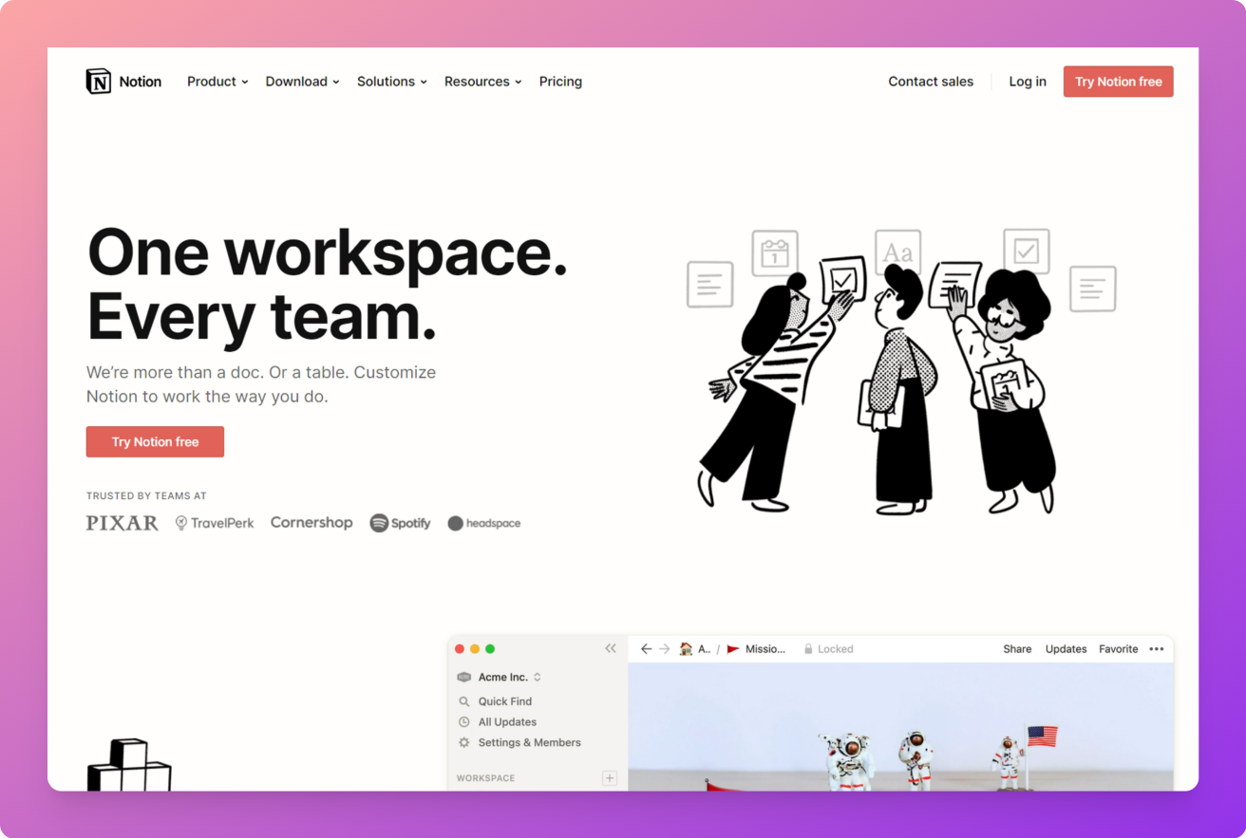Open Quick Find in the sidebar
1246x838 pixels.
(x=495, y=701)
